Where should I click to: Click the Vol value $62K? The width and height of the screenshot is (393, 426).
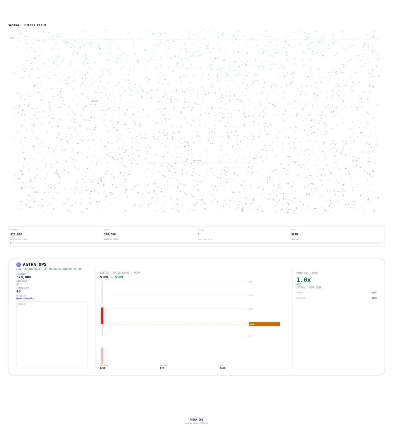[x=223, y=368]
